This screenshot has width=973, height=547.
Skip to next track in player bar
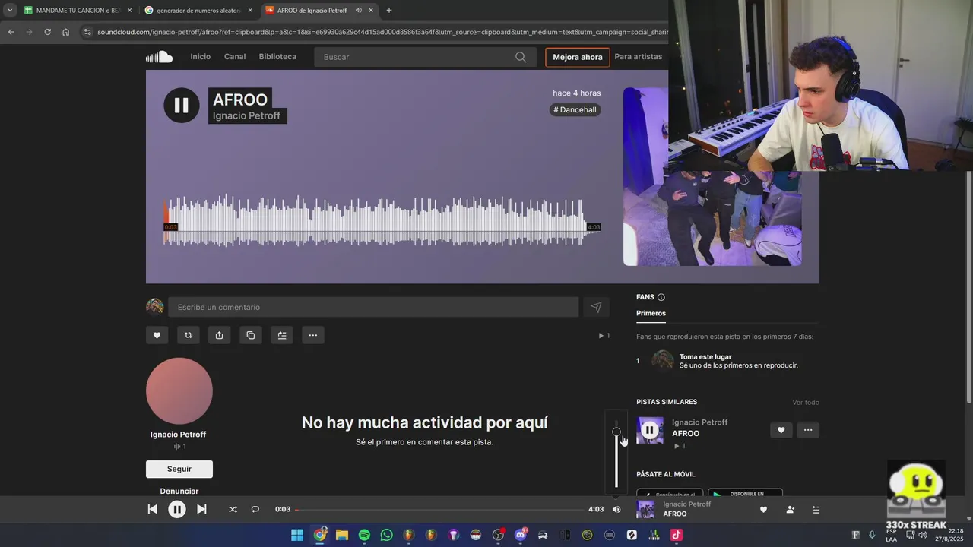point(201,509)
